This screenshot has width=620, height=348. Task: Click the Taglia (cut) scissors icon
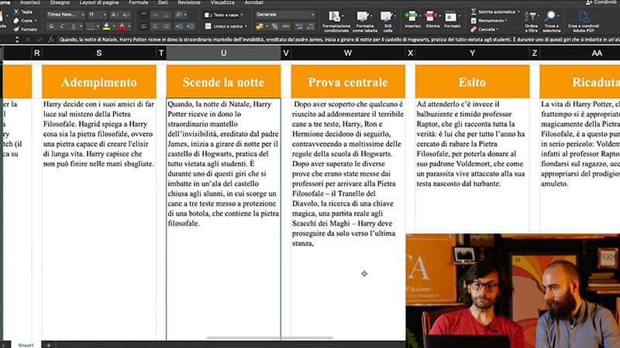coord(16,12)
